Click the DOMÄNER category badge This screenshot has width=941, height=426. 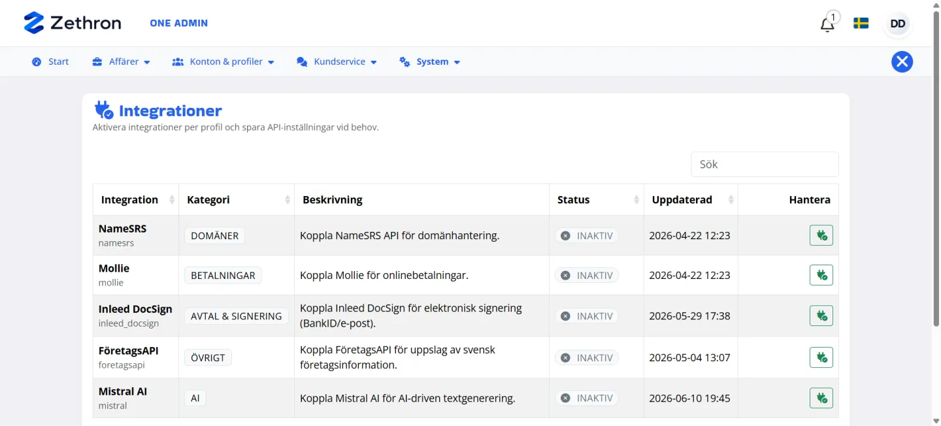pos(214,235)
